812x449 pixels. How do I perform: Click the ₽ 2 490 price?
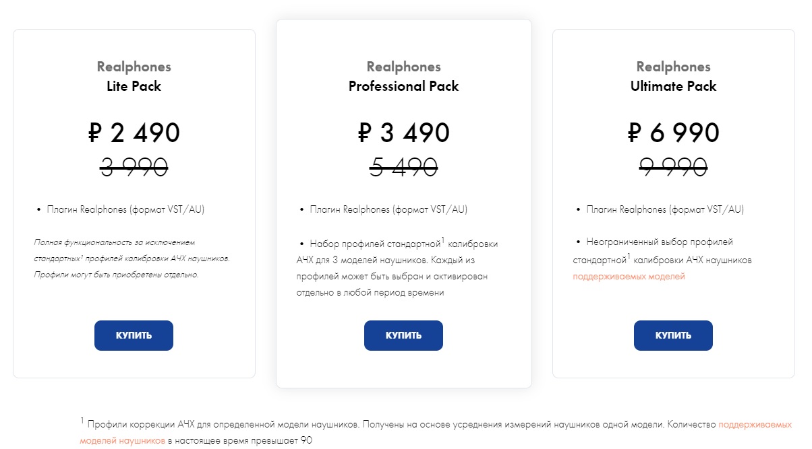click(x=134, y=133)
